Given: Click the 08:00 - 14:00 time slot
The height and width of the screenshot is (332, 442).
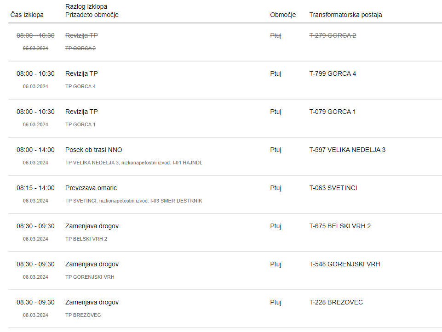Looking at the screenshot, I should [x=35, y=150].
